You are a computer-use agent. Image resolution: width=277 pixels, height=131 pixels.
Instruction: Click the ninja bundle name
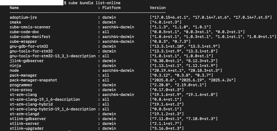coord(15,65)
